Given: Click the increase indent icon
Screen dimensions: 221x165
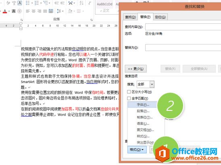Looking at the screenshot, I should [x=62, y=3].
